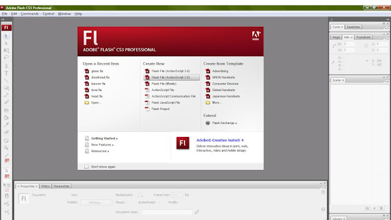Select the Text tool

[x=6, y=73]
